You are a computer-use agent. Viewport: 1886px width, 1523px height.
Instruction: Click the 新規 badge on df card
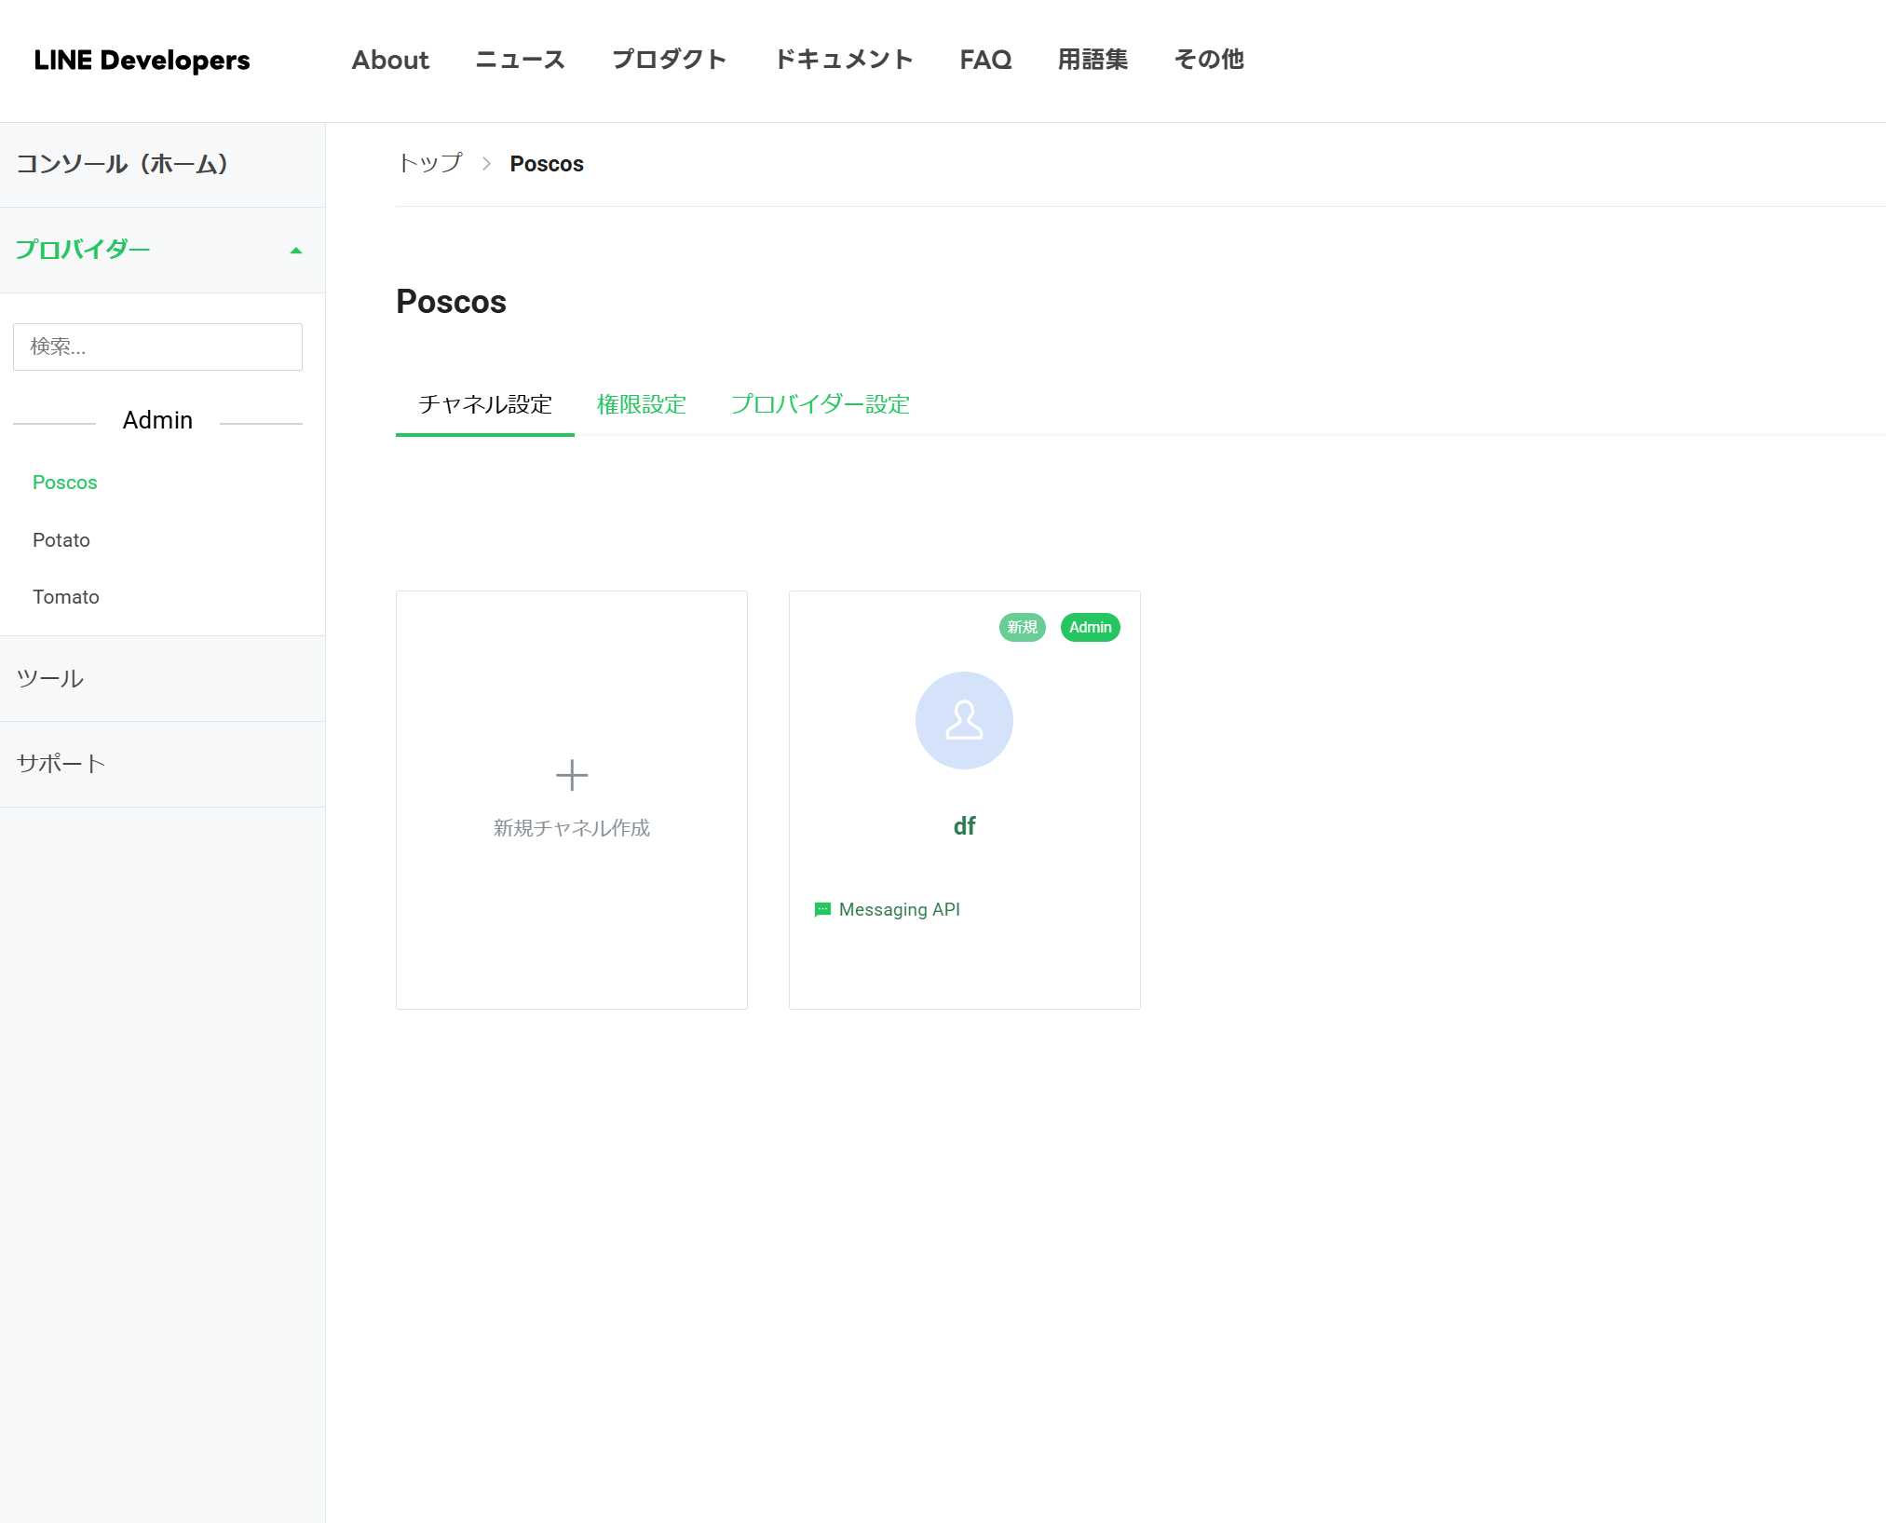click(x=1022, y=627)
